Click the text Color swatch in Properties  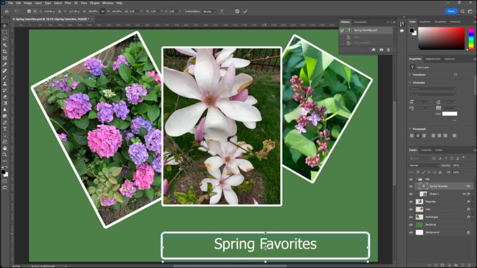point(450,114)
